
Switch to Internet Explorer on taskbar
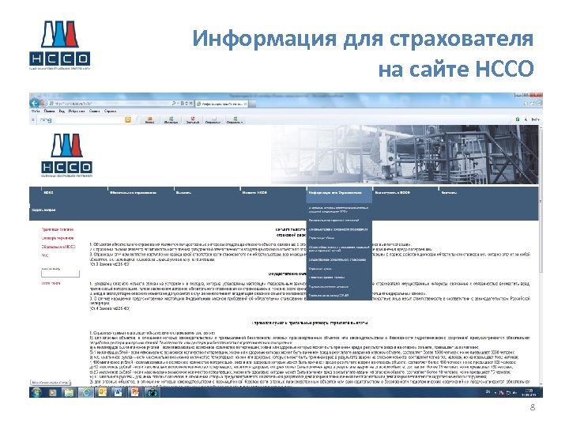click(86, 392)
